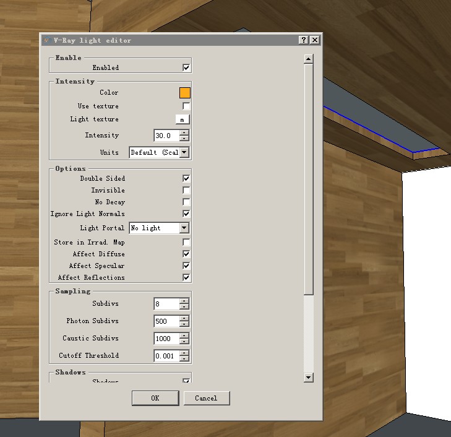This screenshot has height=437, width=451.
Task: Increase Caustic Subdivs with up arrow
Action: click(x=184, y=335)
